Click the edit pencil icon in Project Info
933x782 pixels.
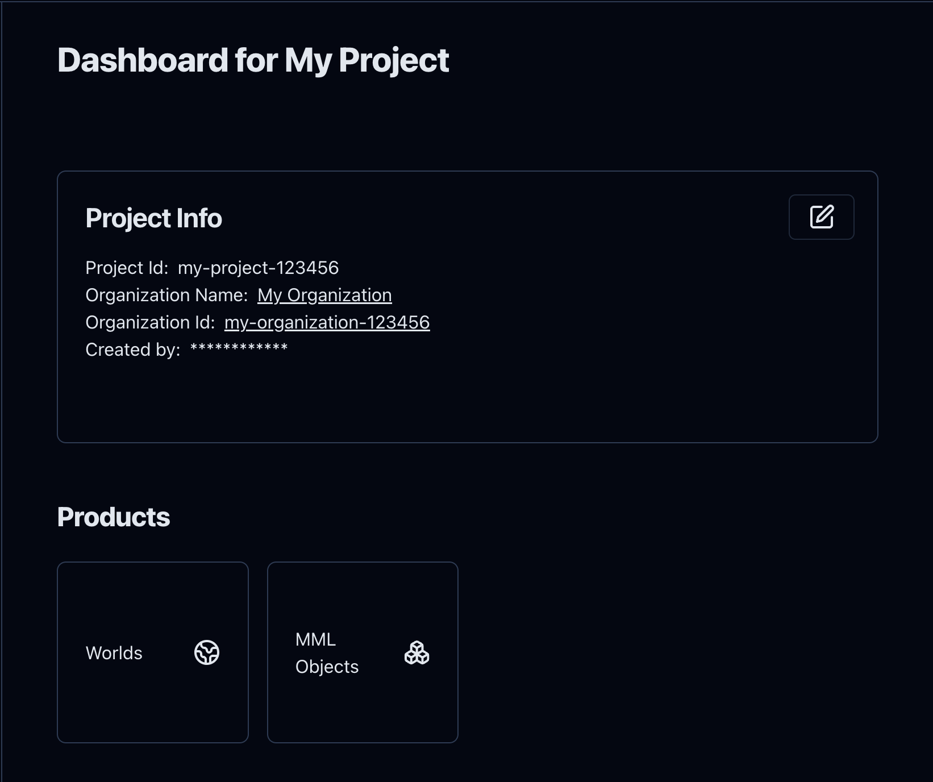(821, 217)
